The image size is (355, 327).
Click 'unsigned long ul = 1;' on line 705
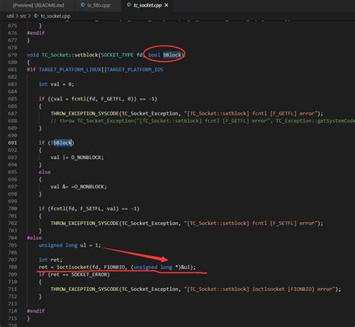[x=70, y=245]
